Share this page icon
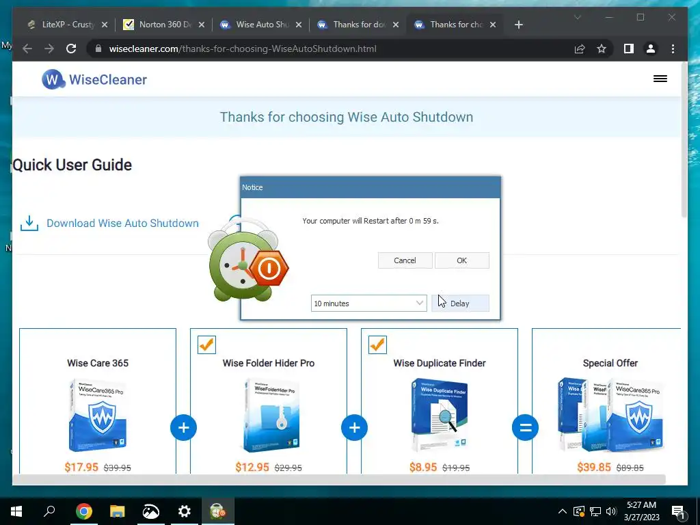 coord(580,49)
